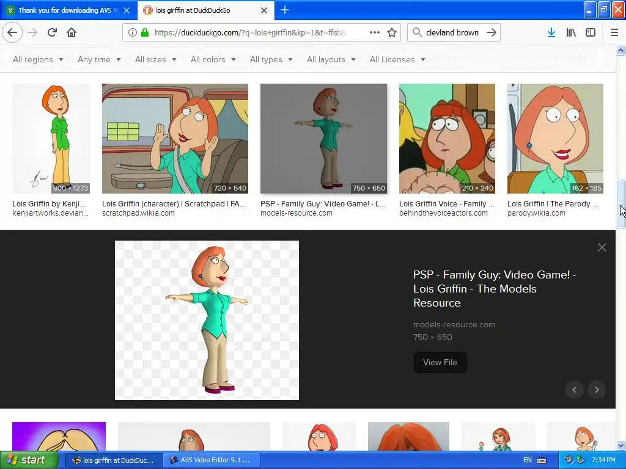Expand the Any time filter
Screen dimensions: 626x469
coord(99,59)
